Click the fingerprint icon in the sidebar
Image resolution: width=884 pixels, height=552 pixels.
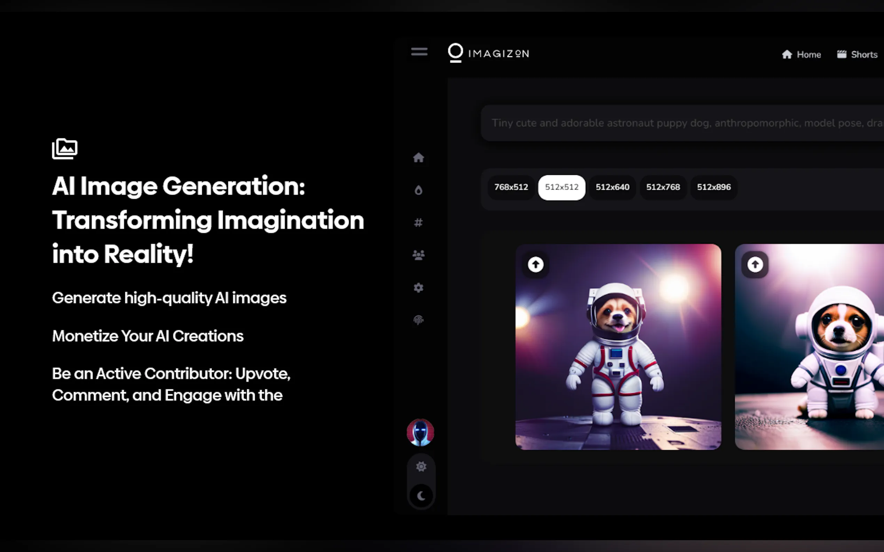(418, 320)
